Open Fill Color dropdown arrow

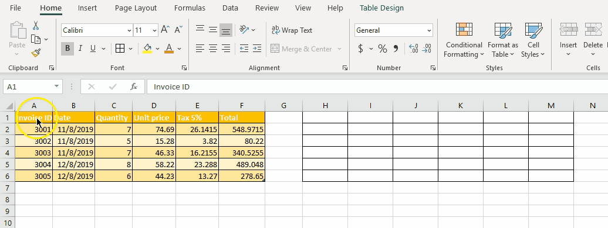point(157,49)
